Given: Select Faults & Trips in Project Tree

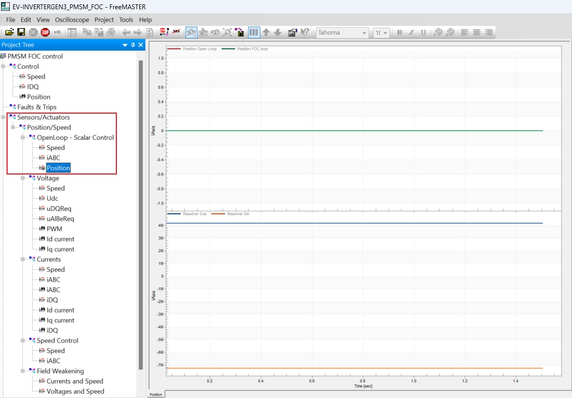Looking at the screenshot, I should (36, 107).
